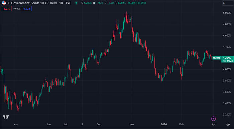Image resolution: width=234 pixels, height=129 pixels.
Task: Click the Apr label at right of time axis
Action: tap(213, 124)
